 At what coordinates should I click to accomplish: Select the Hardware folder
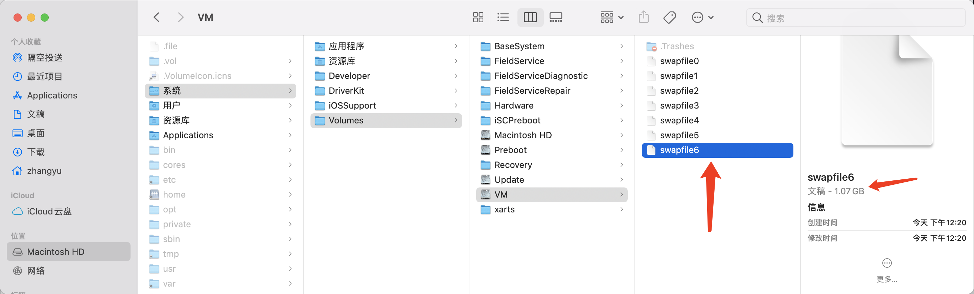[x=552, y=106]
